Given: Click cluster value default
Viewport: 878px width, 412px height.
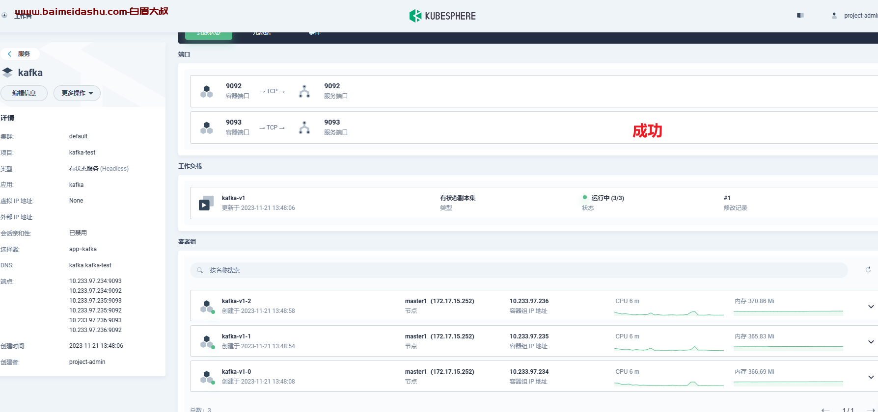Looking at the screenshot, I should pyautogui.click(x=78, y=136).
